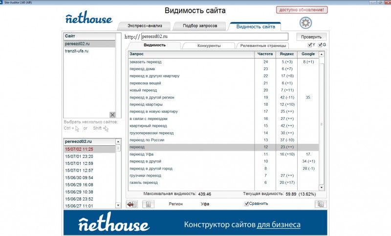Sort by Google column header
391x236 pixels.
308,54
